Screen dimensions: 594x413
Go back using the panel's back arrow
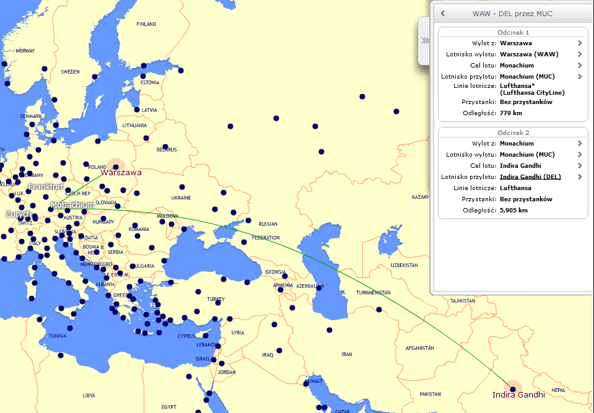pyautogui.click(x=442, y=14)
